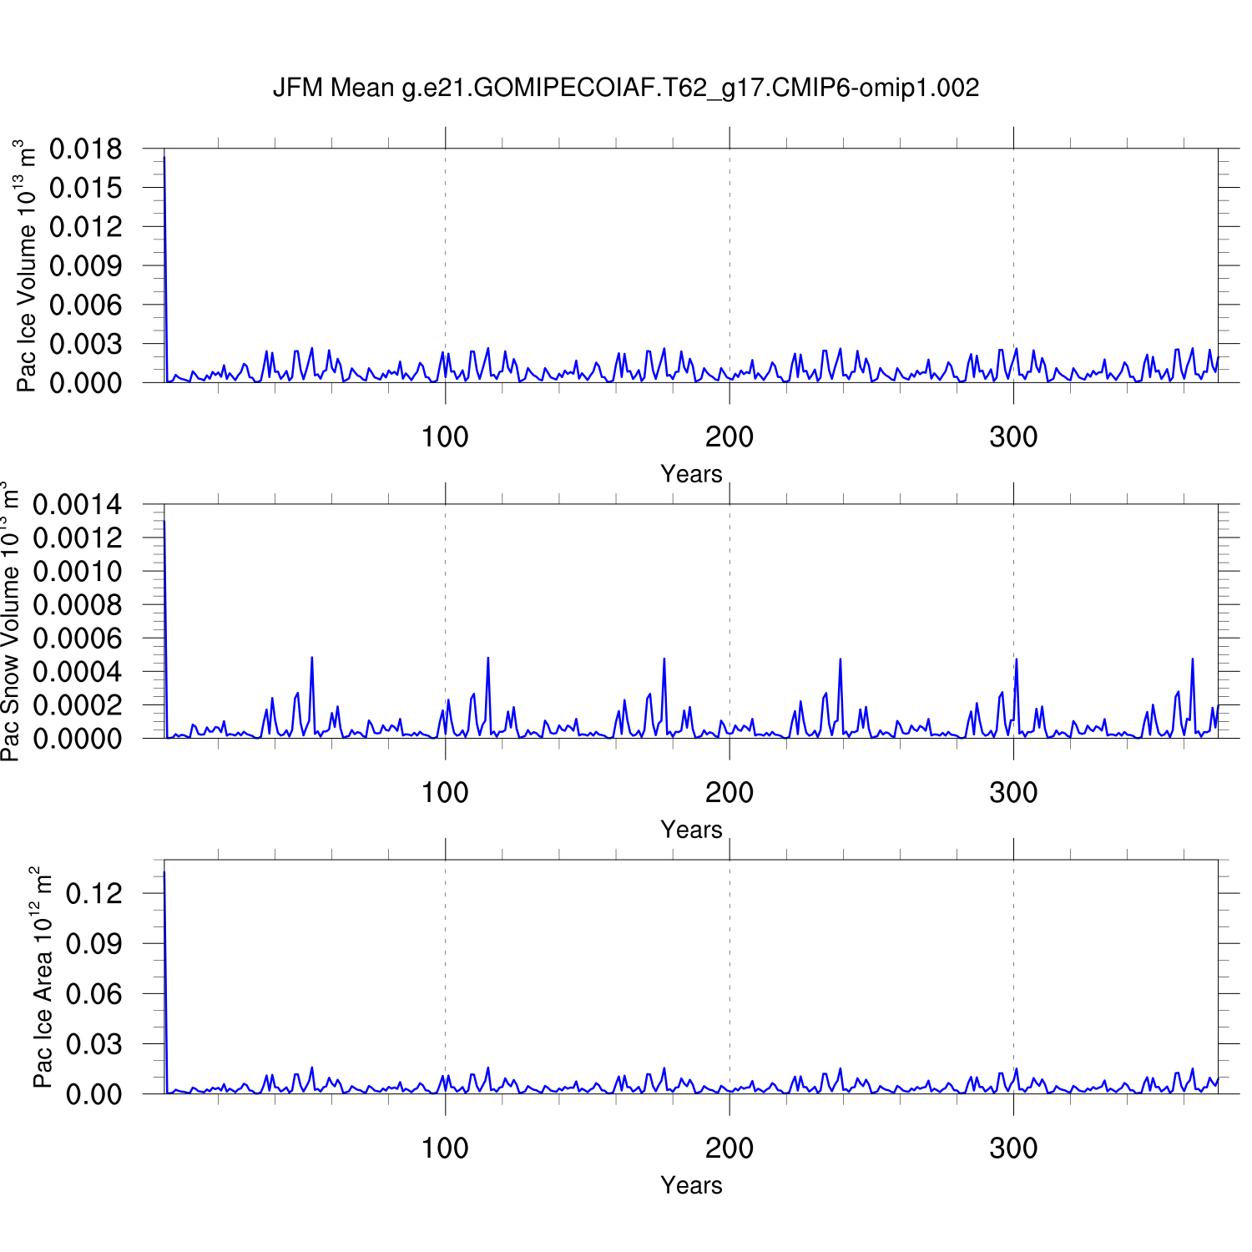
Task: Click the 0.018 tick label on ice volume axis
Action: 85,149
